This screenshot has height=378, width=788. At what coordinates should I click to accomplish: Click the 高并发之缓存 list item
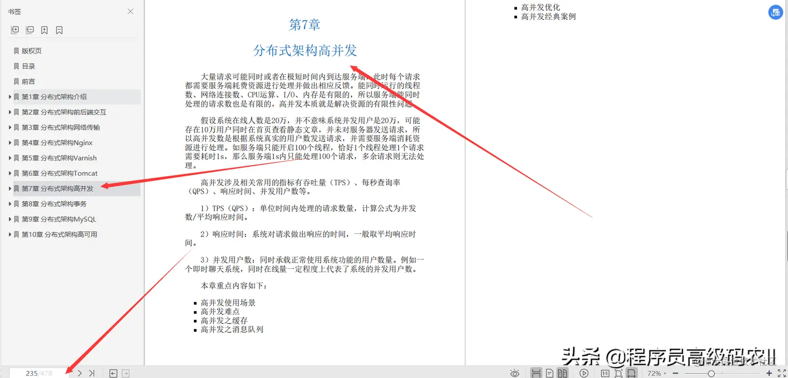[224, 320]
